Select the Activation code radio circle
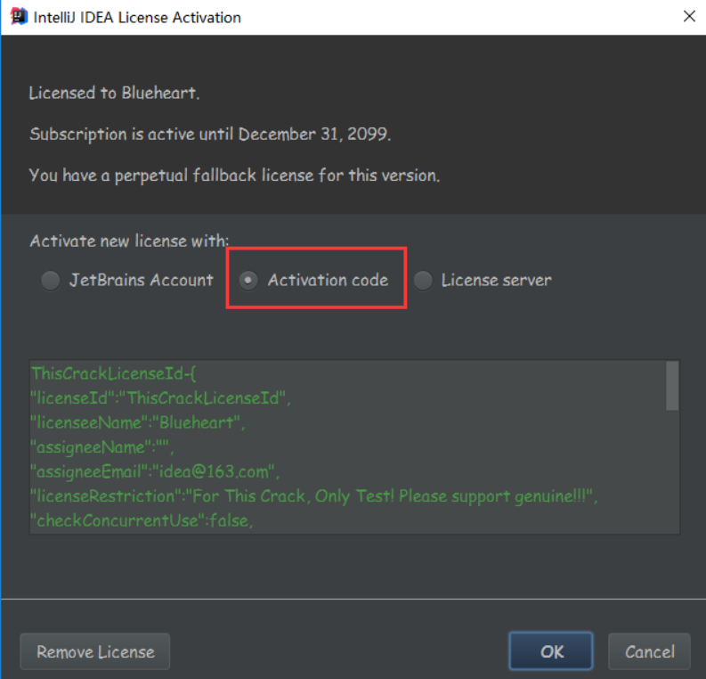Viewport: 706px width, 679px height. click(x=248, y=281)
